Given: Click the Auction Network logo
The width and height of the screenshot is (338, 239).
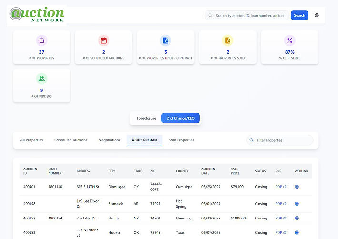Looking at the screenshot, I should point(37,15).
